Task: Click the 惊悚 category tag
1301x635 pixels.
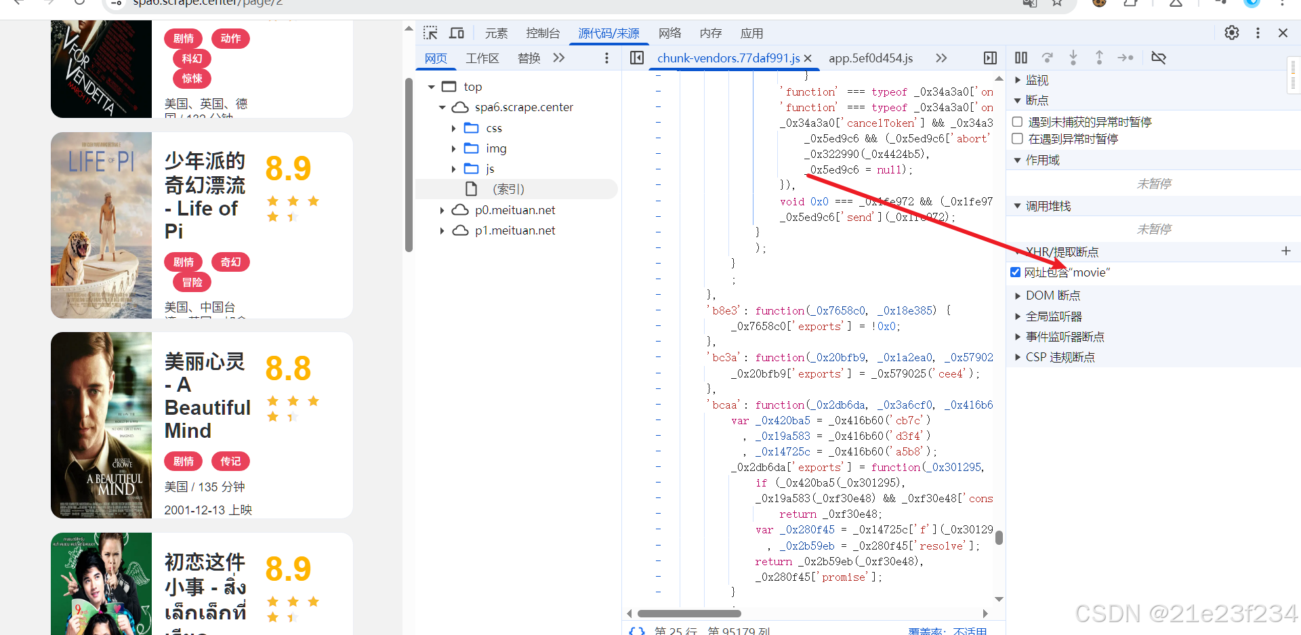Action: 192,79
